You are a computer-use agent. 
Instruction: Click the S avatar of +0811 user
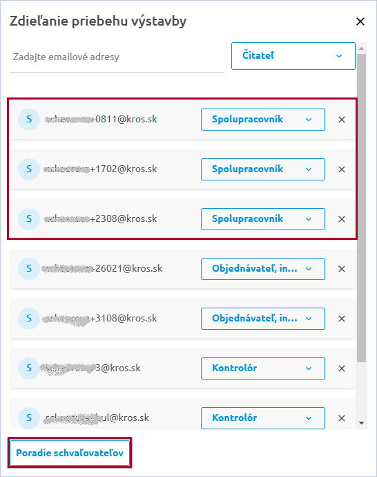point(29,120)
